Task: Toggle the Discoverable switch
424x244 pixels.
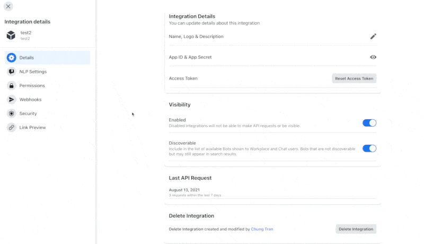Action: [369, 148]
